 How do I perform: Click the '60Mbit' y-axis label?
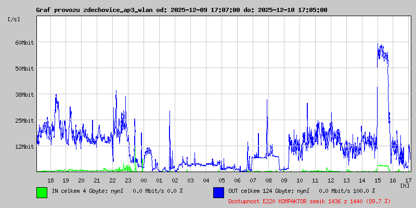24,43
